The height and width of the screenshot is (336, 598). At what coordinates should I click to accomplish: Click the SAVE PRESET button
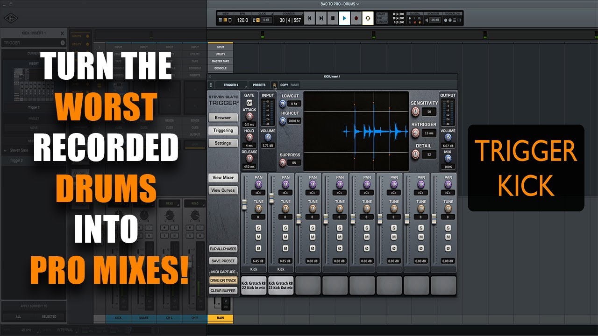point(223,261)
